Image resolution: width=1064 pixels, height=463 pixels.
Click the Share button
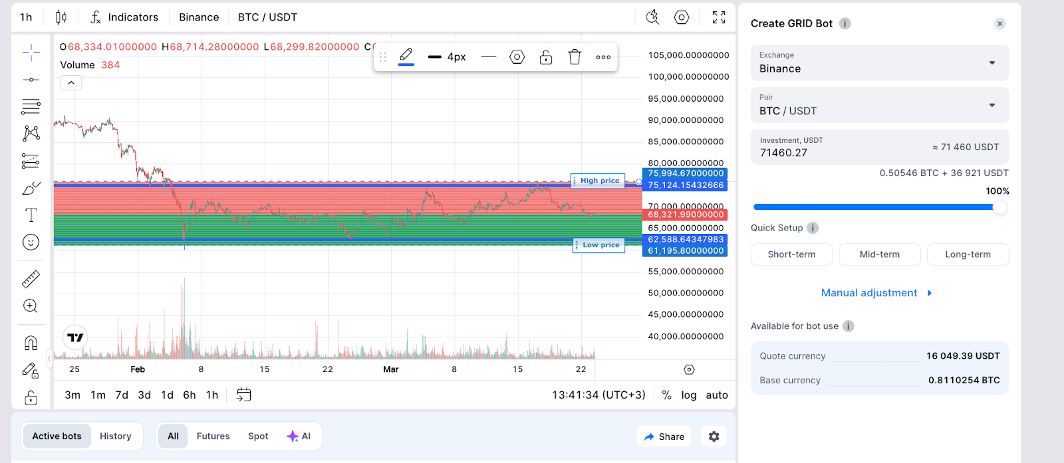[664, 436]
